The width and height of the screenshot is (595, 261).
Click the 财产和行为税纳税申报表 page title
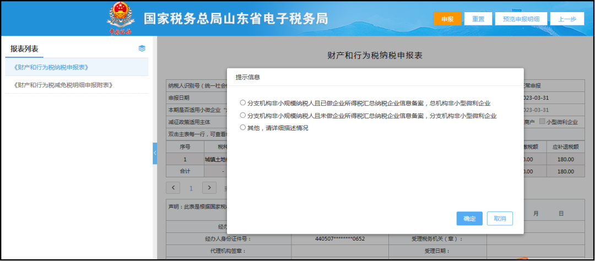(375, 56)
